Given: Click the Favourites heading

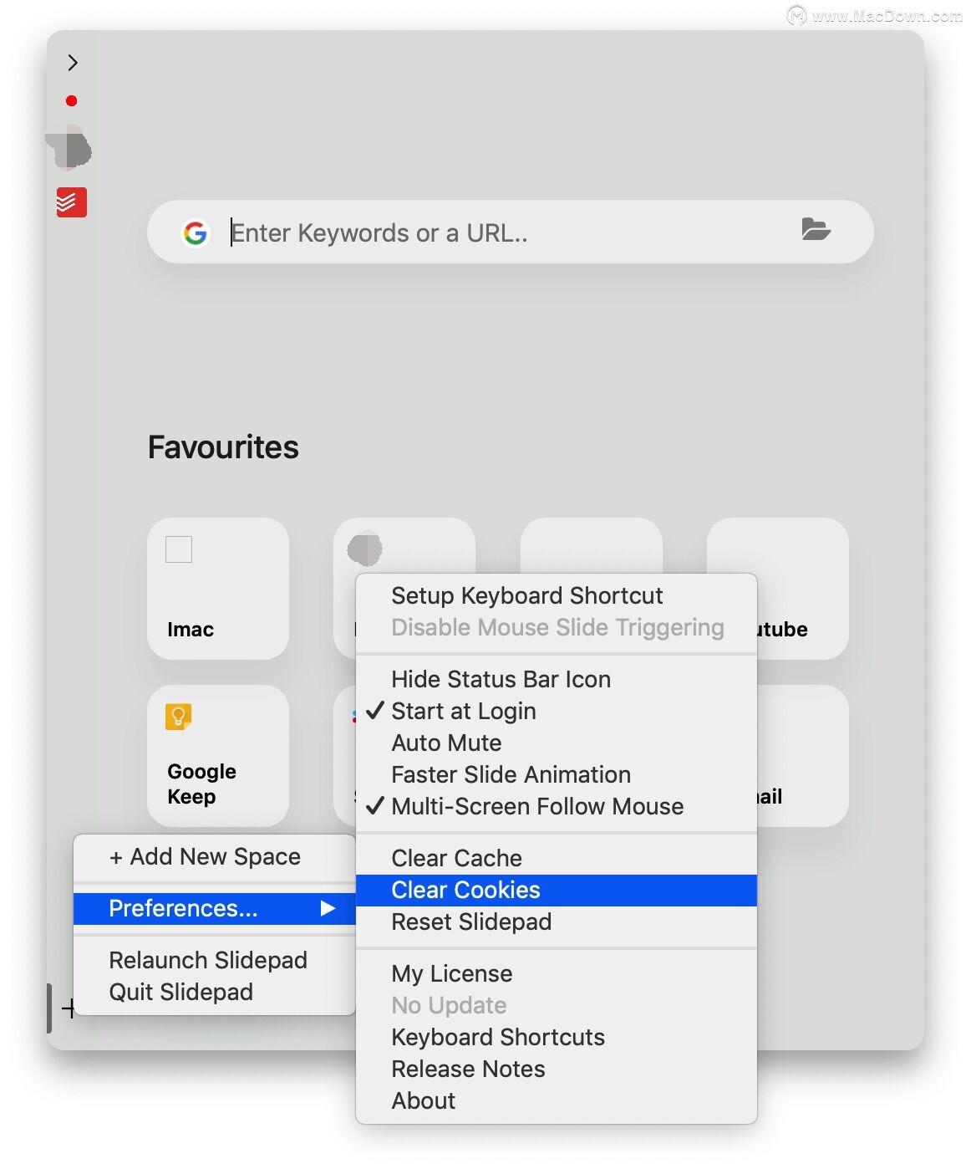Looking at the screenshot, I should pos(223,447).
